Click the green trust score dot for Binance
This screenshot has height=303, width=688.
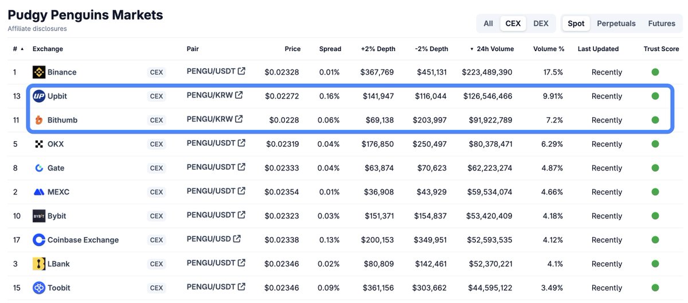[655, 72]
